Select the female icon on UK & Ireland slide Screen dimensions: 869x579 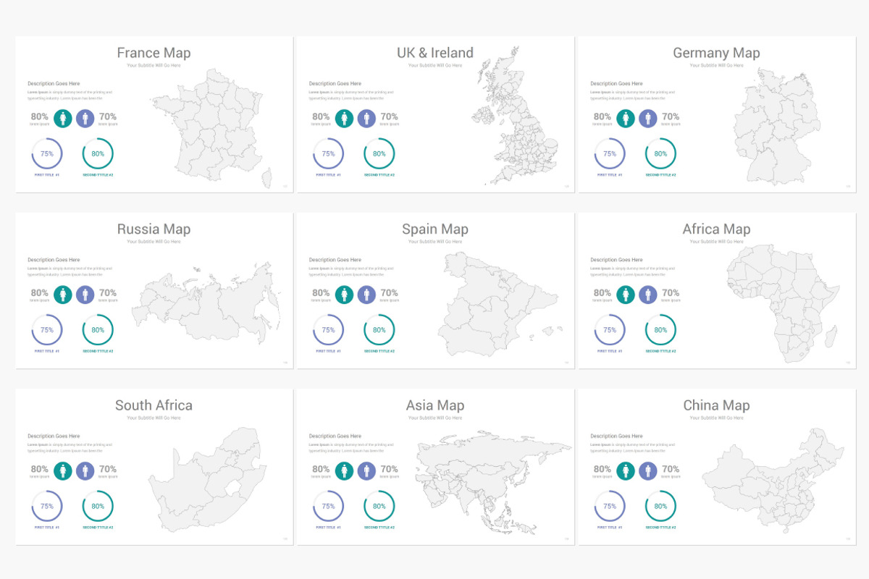coord(344,118)
